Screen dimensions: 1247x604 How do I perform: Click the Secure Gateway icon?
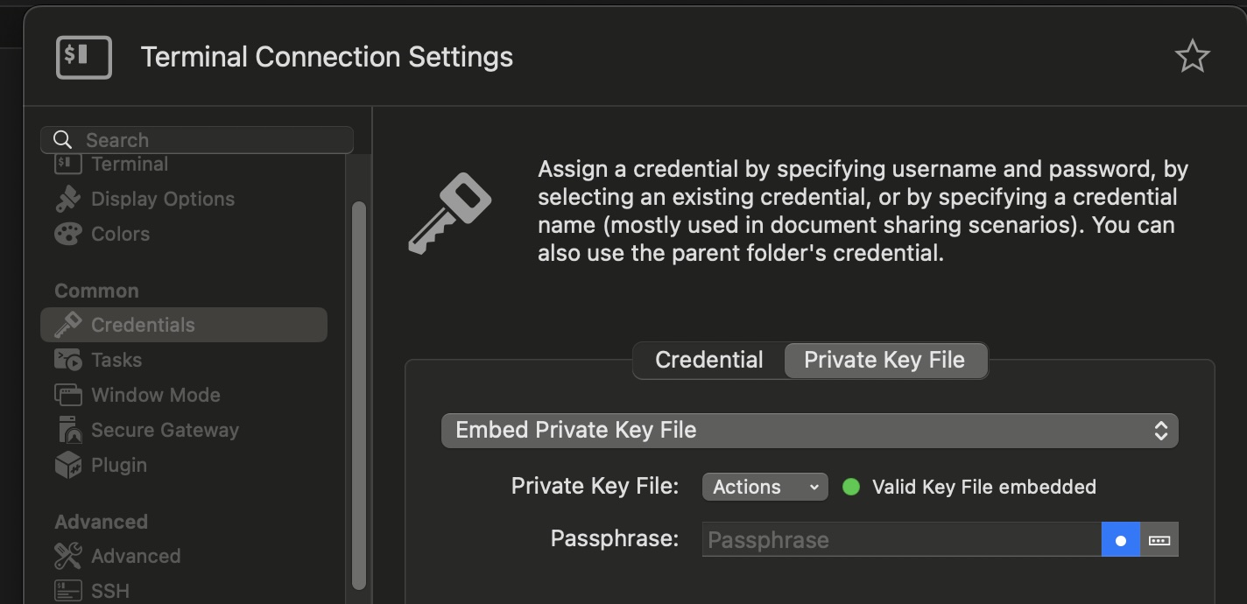click(67, 430)
